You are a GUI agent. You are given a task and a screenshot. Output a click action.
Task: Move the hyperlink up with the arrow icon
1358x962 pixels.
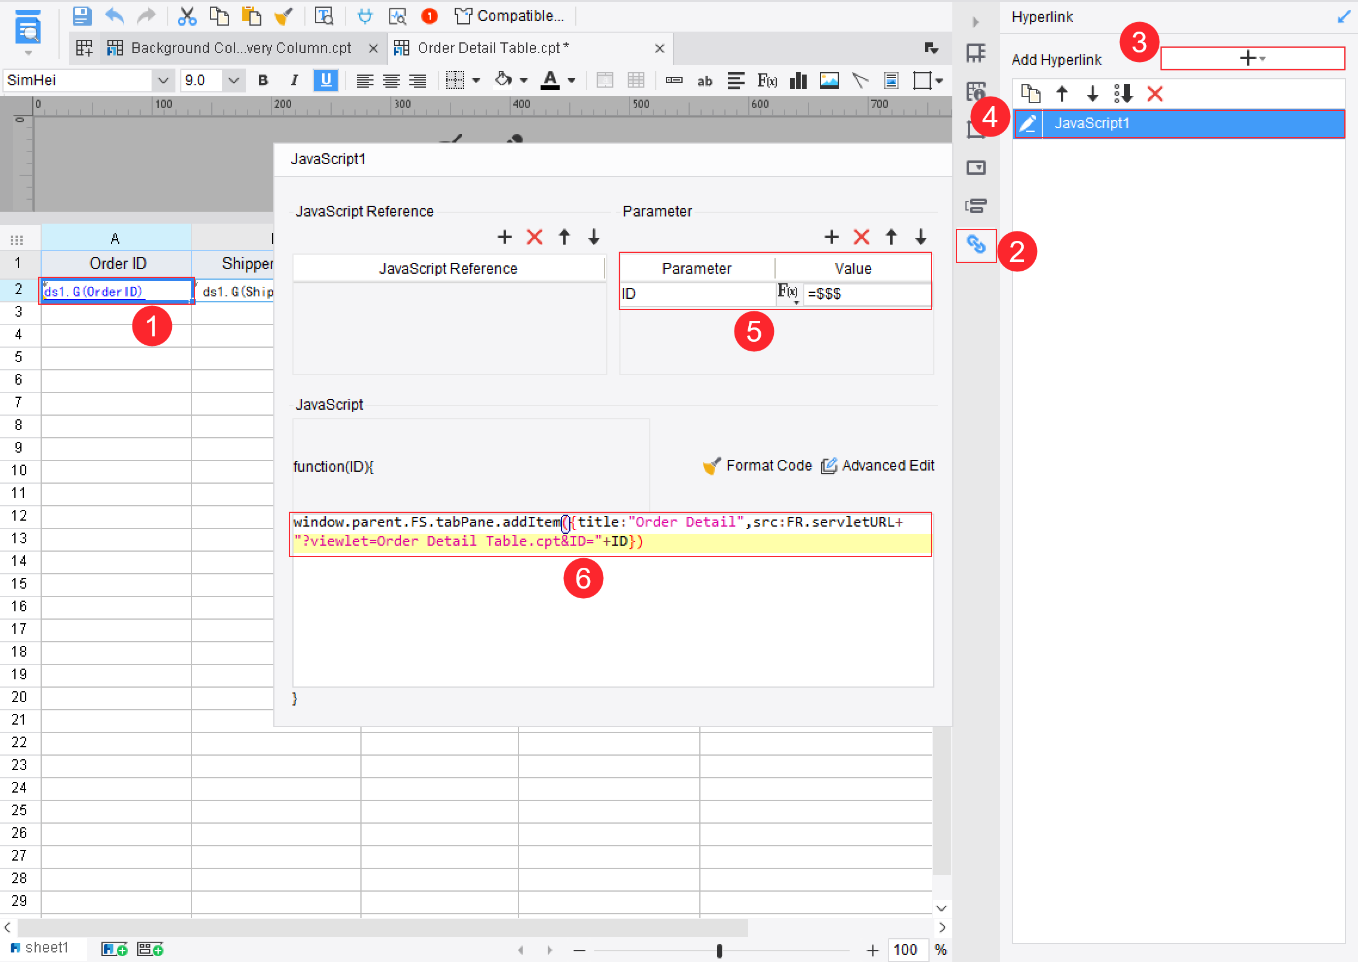1062,94
